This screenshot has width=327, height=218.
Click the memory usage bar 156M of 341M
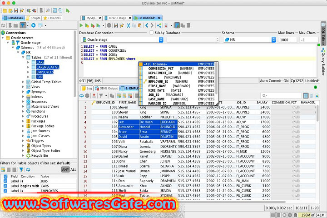pos(312,215)
